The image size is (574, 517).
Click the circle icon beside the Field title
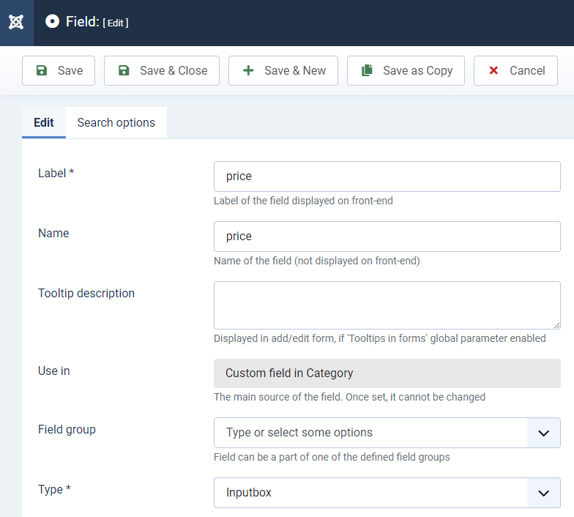click(x=52, y=21)
